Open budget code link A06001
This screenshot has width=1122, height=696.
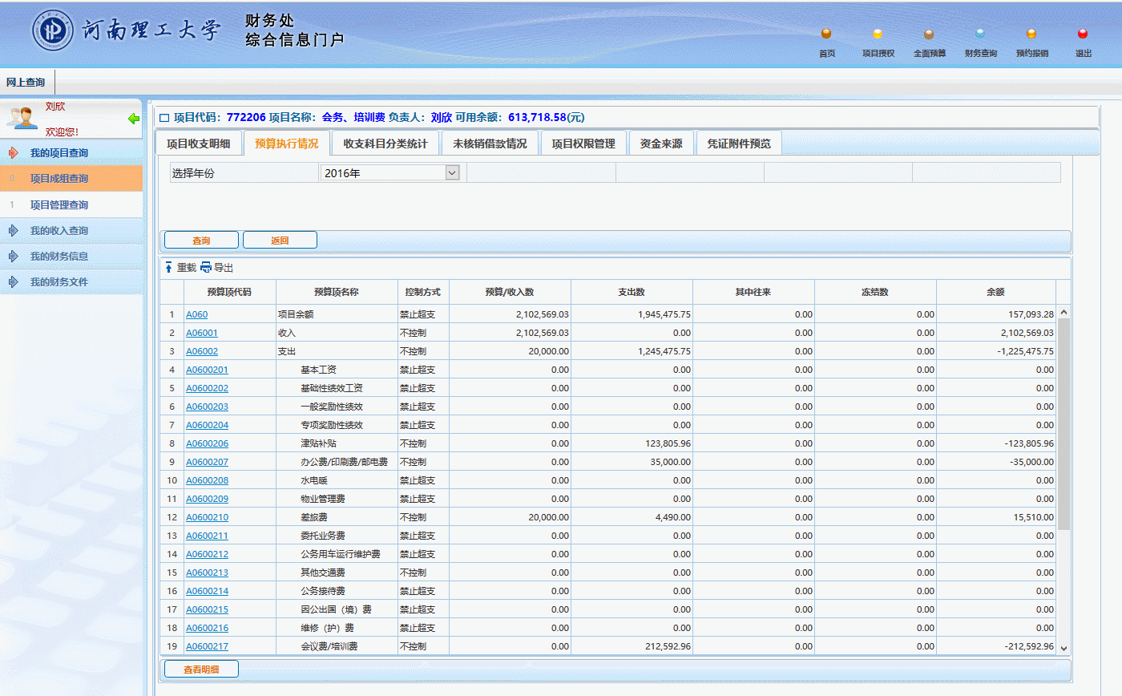click(x=202, y=333)
